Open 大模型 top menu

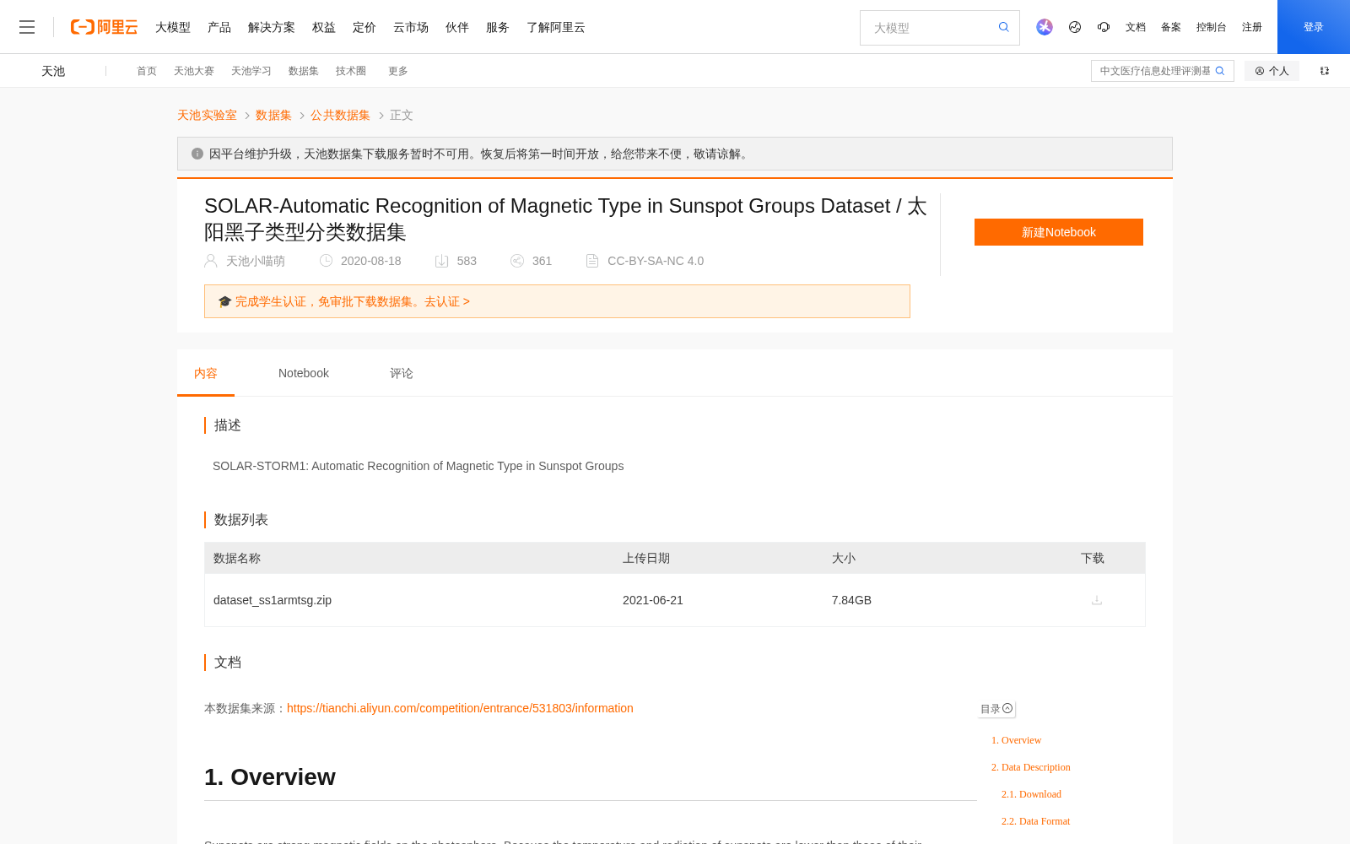[173, 27]
